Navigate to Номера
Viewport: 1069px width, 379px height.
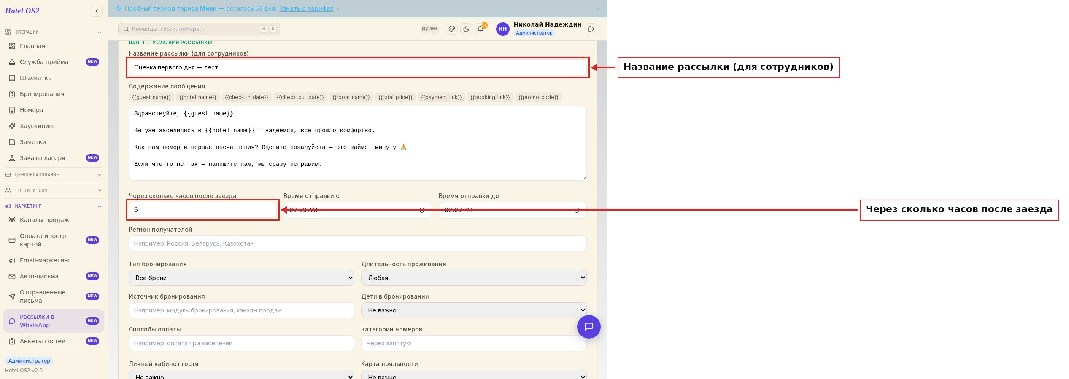tap(54, 110)
